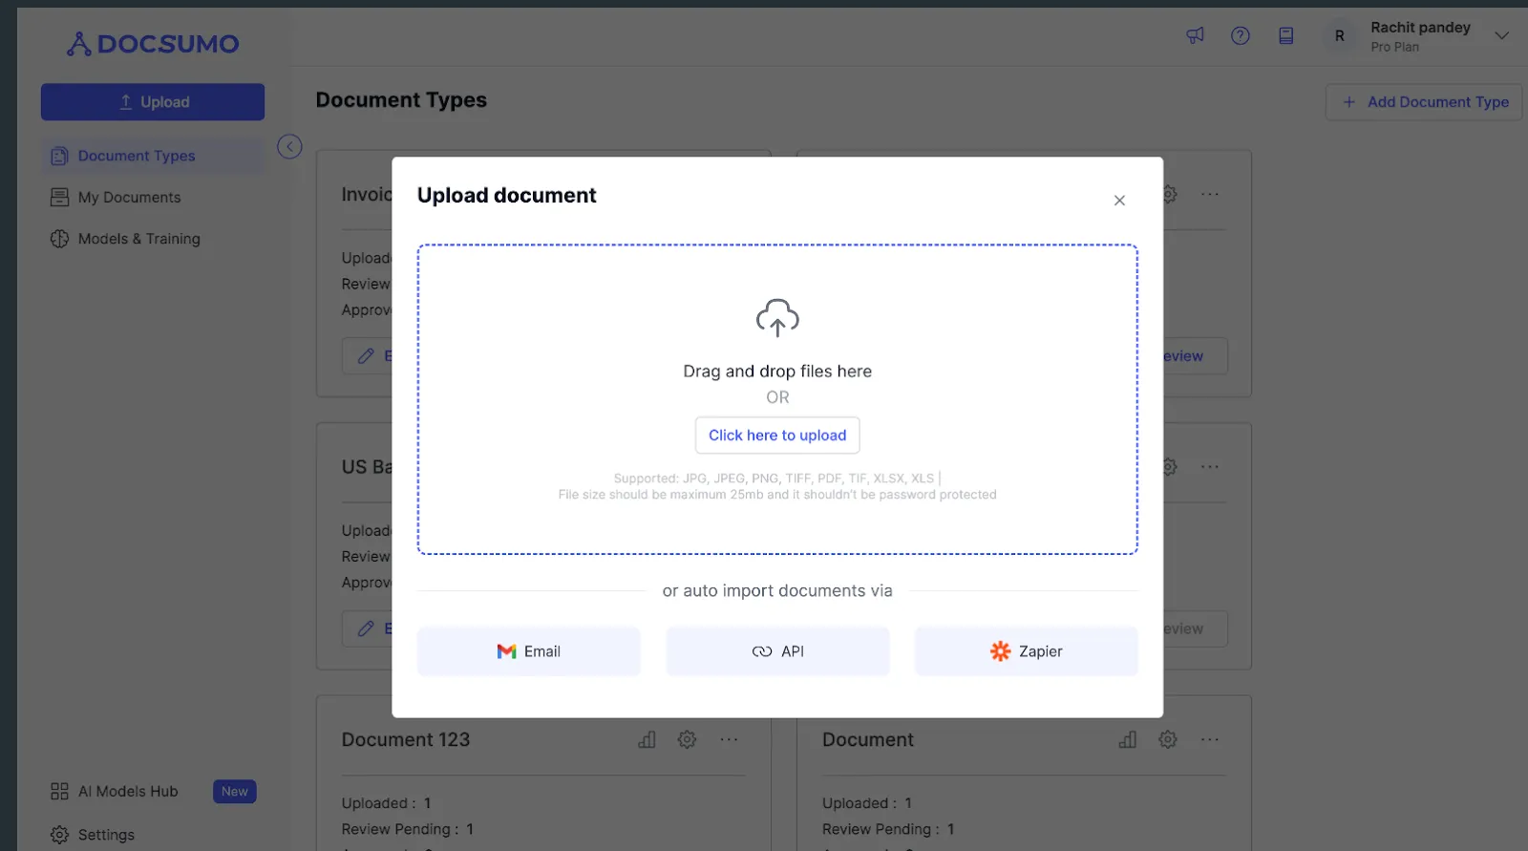1528x851 pixels.
Task: Open settings gear on Document 123 card
Action: pyautogui.click(x=687, y=739)
